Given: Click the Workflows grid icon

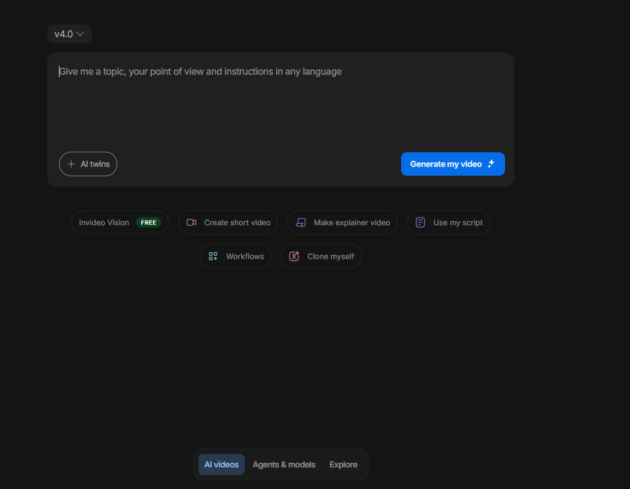Looking at the screenshot, I should click(213, 256).
